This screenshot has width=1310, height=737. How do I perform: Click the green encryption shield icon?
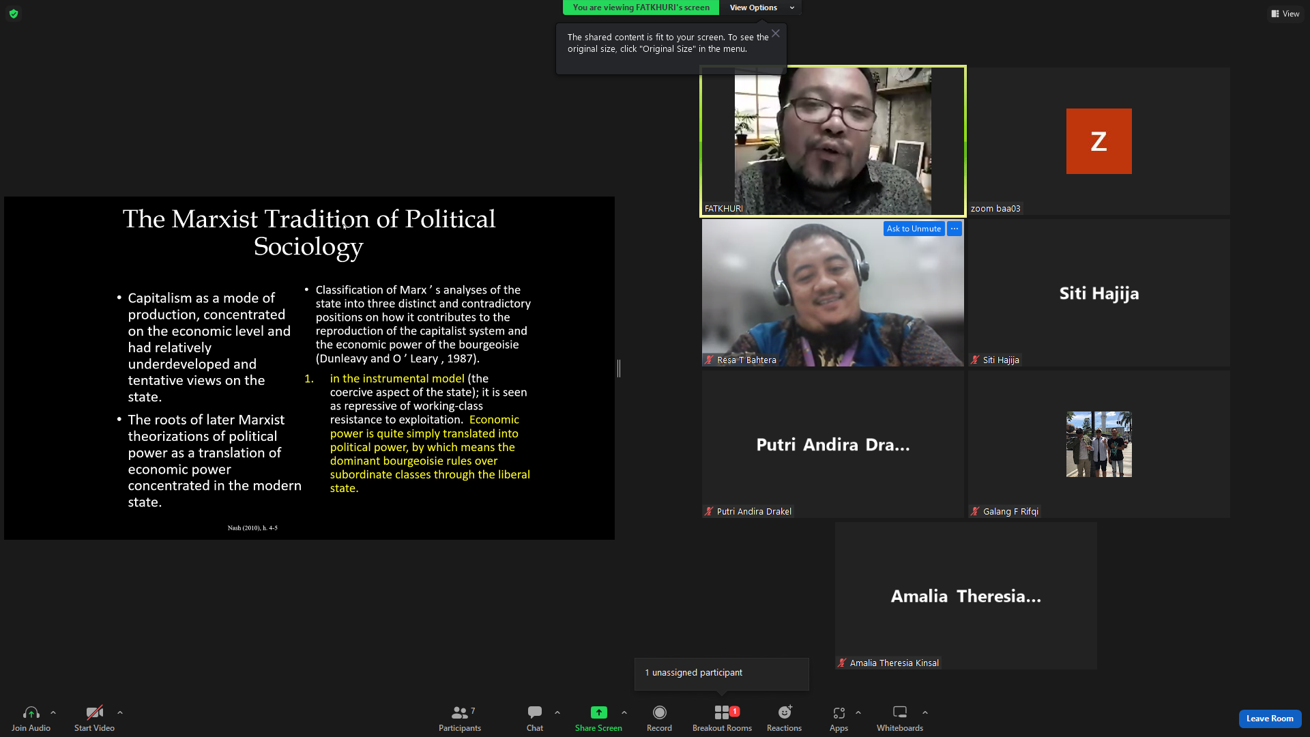[x=14, y=14]
